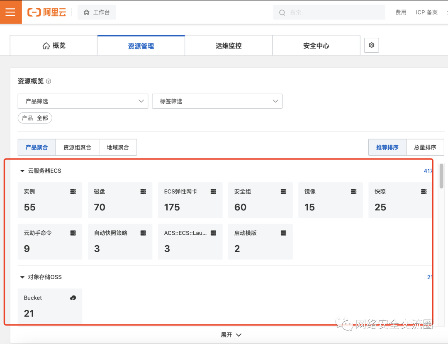The height and width of the screenshot is (344, 448).
Task: Open the 安全组 count 60
Action: (x=240, y=207)
